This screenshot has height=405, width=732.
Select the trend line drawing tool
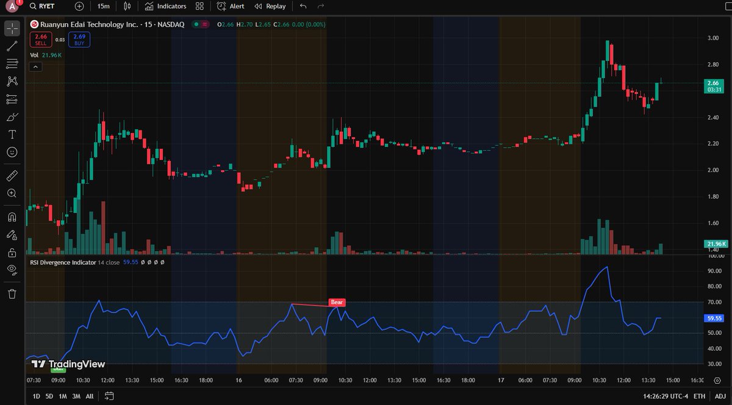(12, 46)
